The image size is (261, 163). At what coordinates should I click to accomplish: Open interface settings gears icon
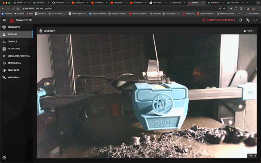[248, 20]
